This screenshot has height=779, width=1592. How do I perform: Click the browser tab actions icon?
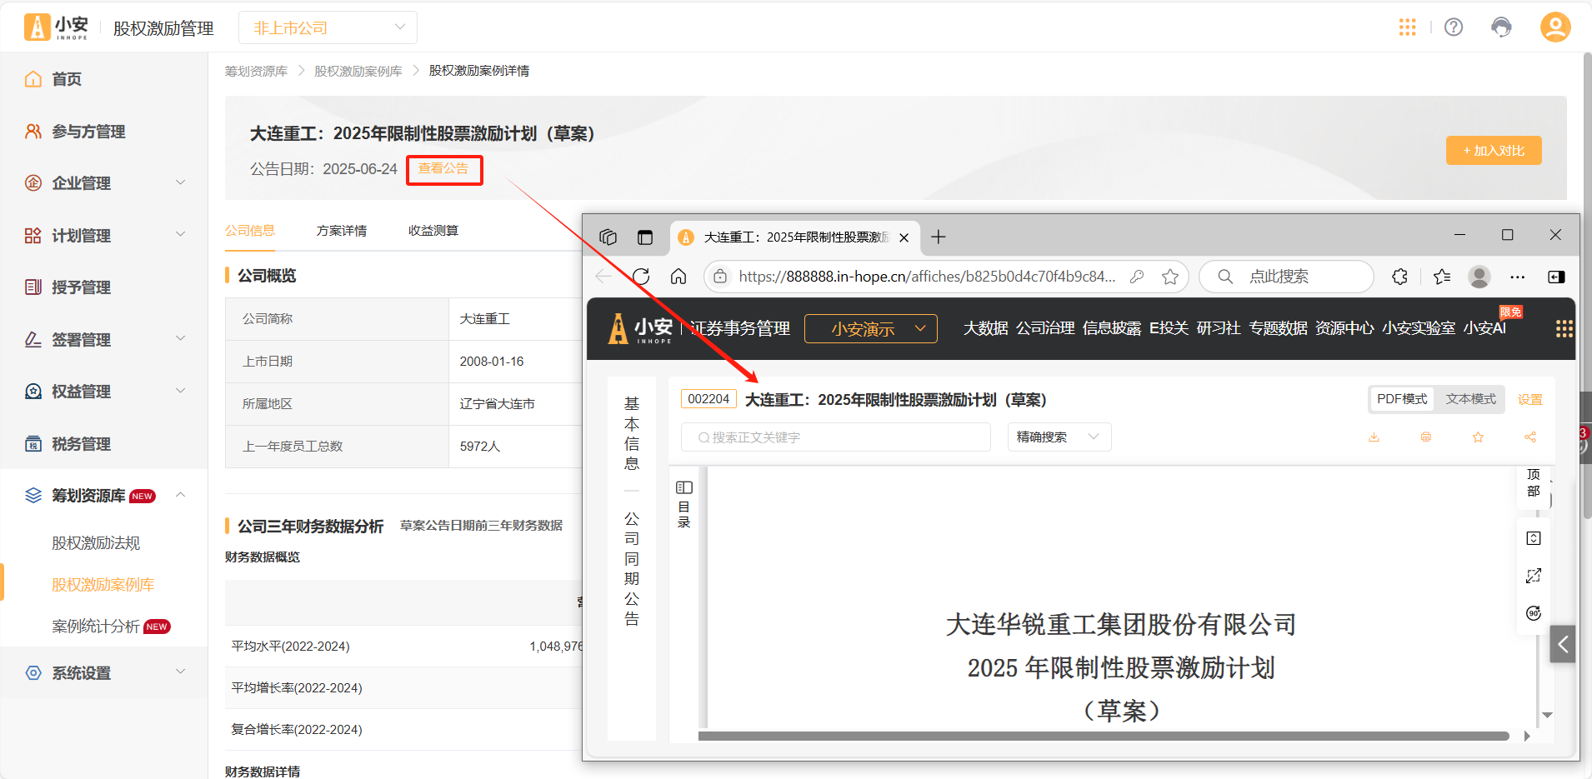(645, 237)
